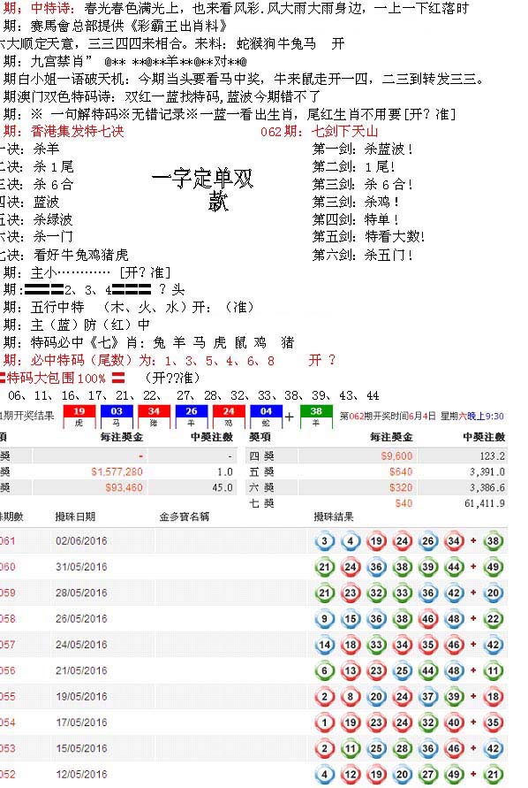This screenshot has width=528, height=788.
Task: Open draw number 061 link
Action: tap(7, 541)
